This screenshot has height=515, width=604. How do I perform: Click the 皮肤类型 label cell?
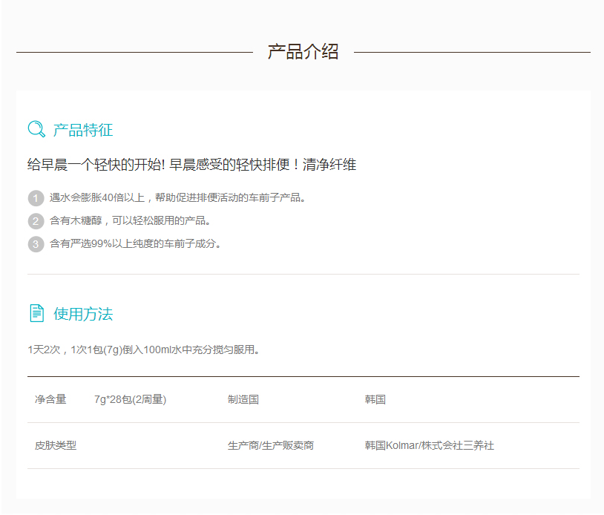tap(56, 445)
